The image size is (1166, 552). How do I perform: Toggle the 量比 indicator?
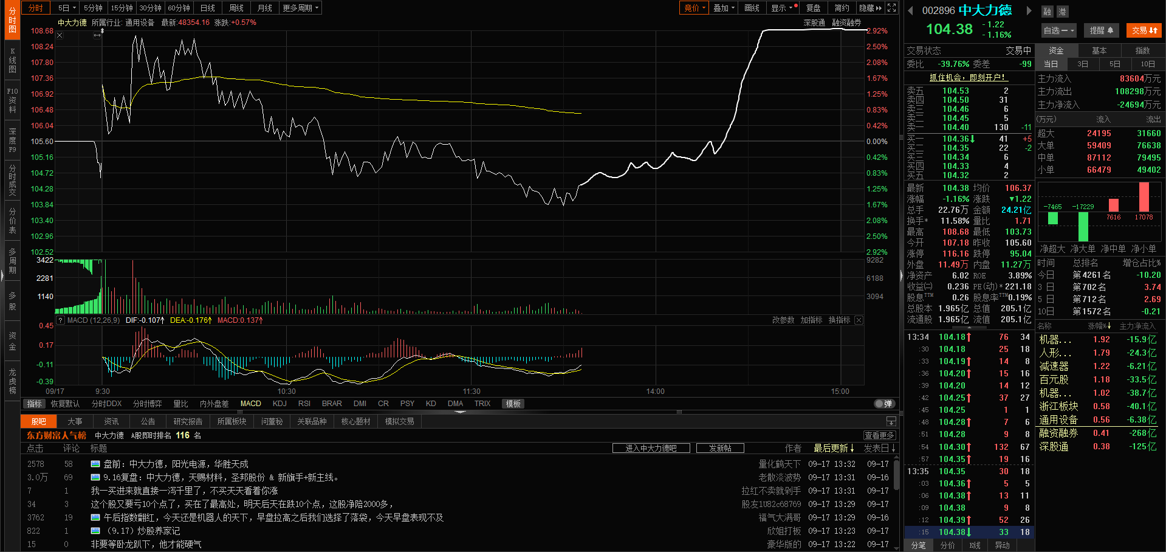tap(180, 404)
